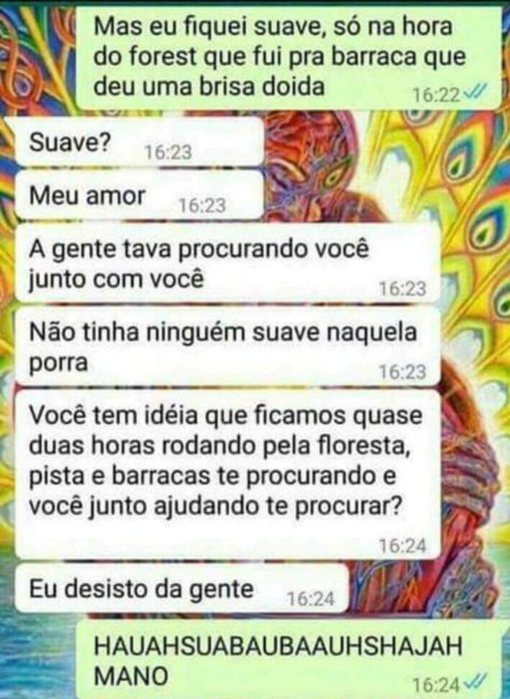Tap the 'A gente tava procurando você' message
Image resolution: width=510 pixels, height=699 pixels.
tap(228, 263)
